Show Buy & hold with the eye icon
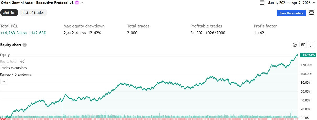 click(x=22, y=61)
